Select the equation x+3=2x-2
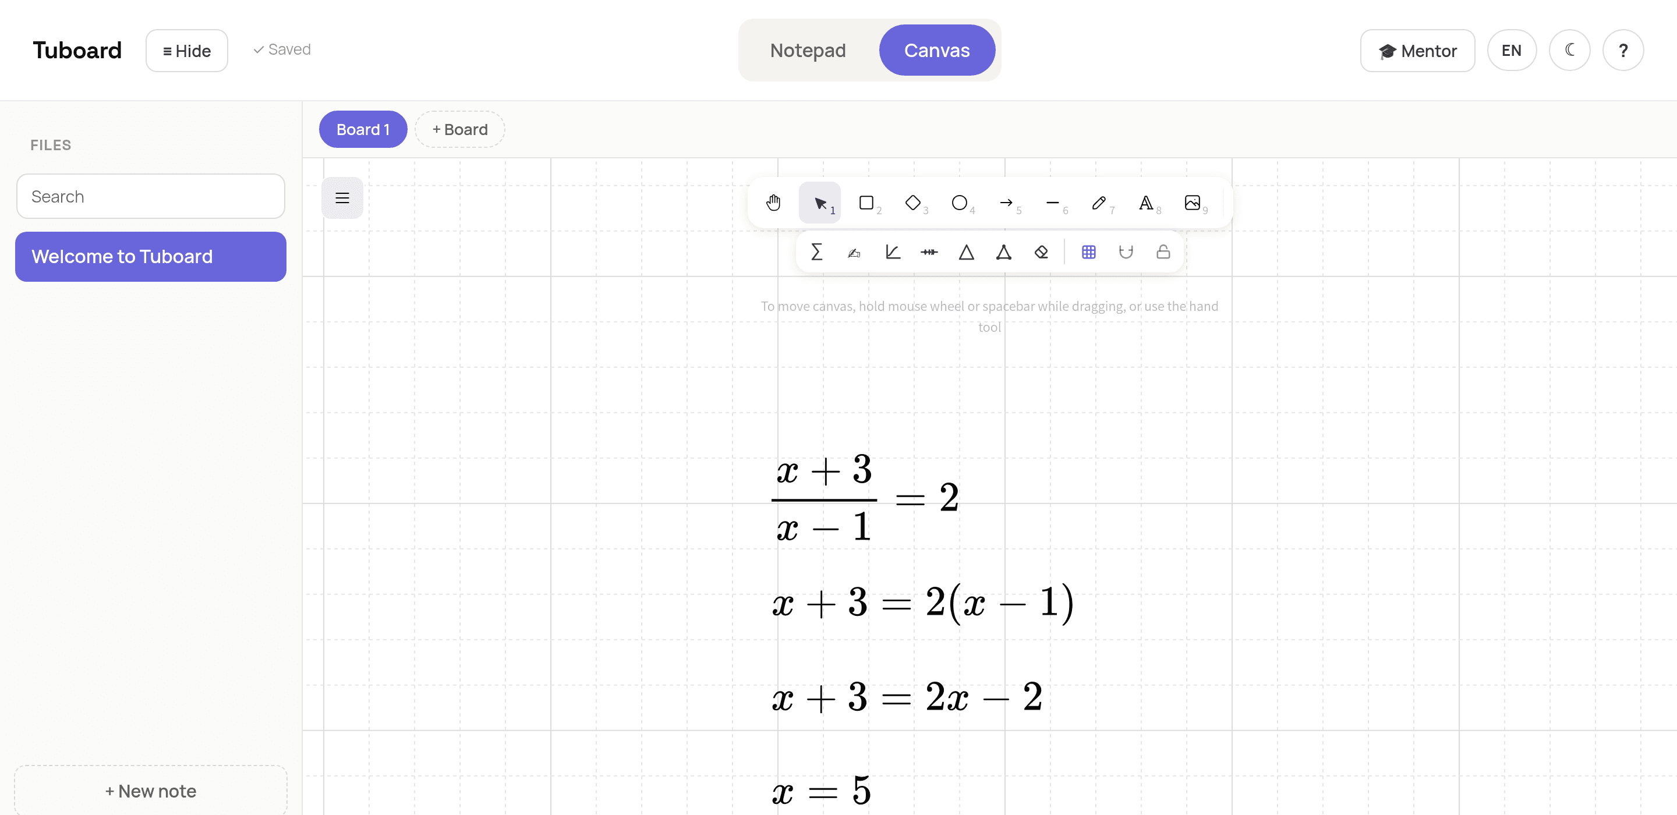1677x815 pixels. pyautogui.click(x=908, y=696)
